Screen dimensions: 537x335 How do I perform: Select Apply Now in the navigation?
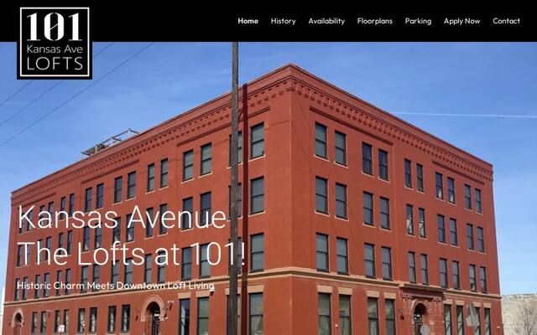[x=461, y=21]
